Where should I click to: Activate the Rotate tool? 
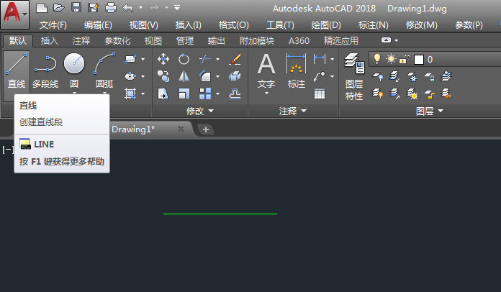pos(184,59)
